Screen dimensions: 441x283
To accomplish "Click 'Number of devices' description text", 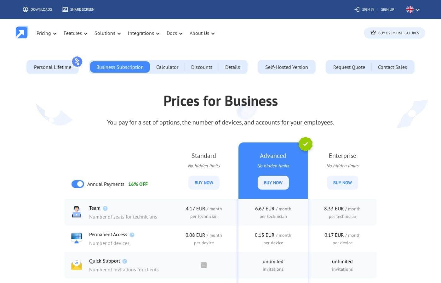I will pos(109,243).
